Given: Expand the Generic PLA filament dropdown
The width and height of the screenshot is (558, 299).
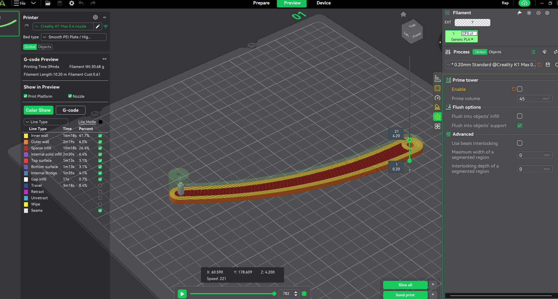Looking at the screenshot, I should pos(462,39).
